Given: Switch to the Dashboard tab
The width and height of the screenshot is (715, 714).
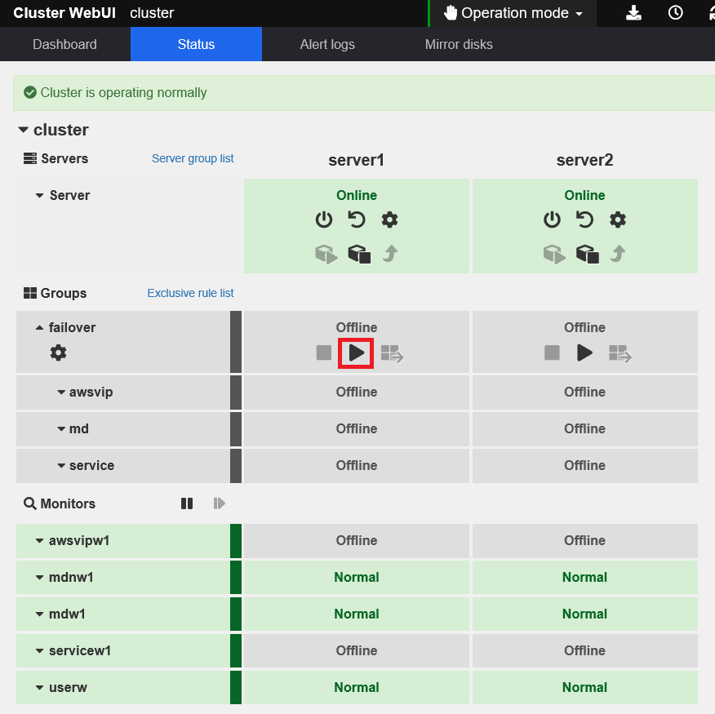Looking at the screenshot, I should pos(64,44).
